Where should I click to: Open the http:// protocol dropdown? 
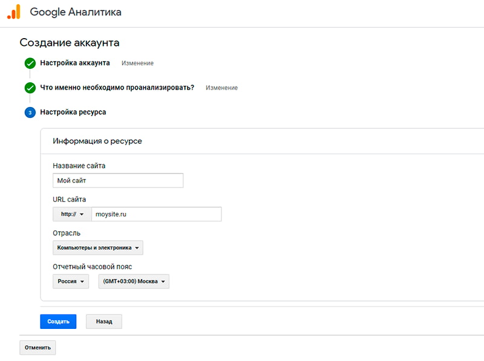click(71, 214)
